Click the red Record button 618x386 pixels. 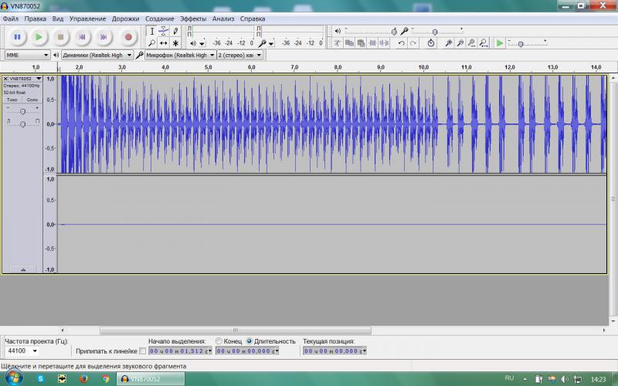[x=127, y=37]
